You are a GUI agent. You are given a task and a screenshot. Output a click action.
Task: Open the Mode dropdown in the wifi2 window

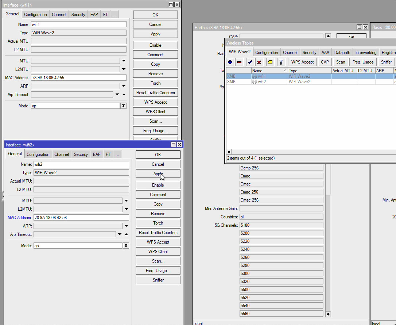[x=126, y=246]
